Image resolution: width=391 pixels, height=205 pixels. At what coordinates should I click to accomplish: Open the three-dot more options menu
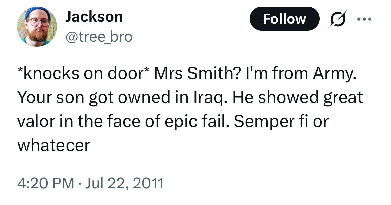click(363, 19)
